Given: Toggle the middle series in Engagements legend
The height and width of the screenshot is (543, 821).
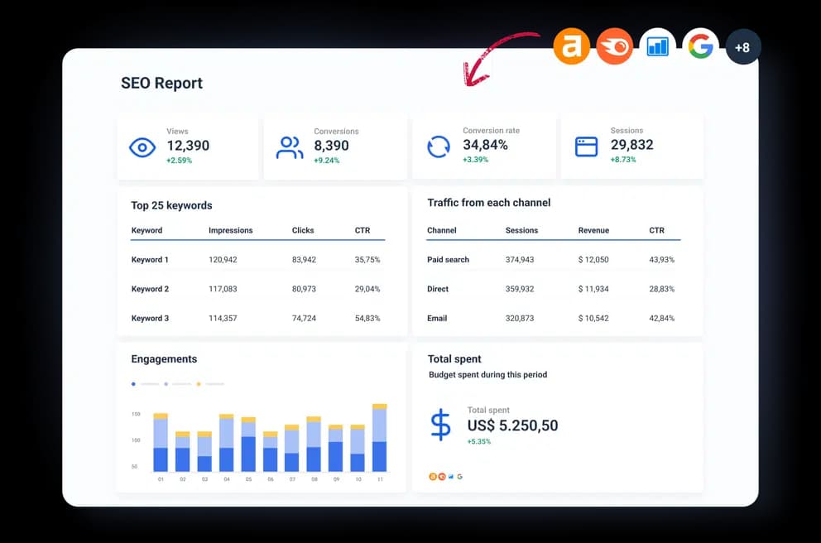Looking at the screenshot, I should (166, 384).
